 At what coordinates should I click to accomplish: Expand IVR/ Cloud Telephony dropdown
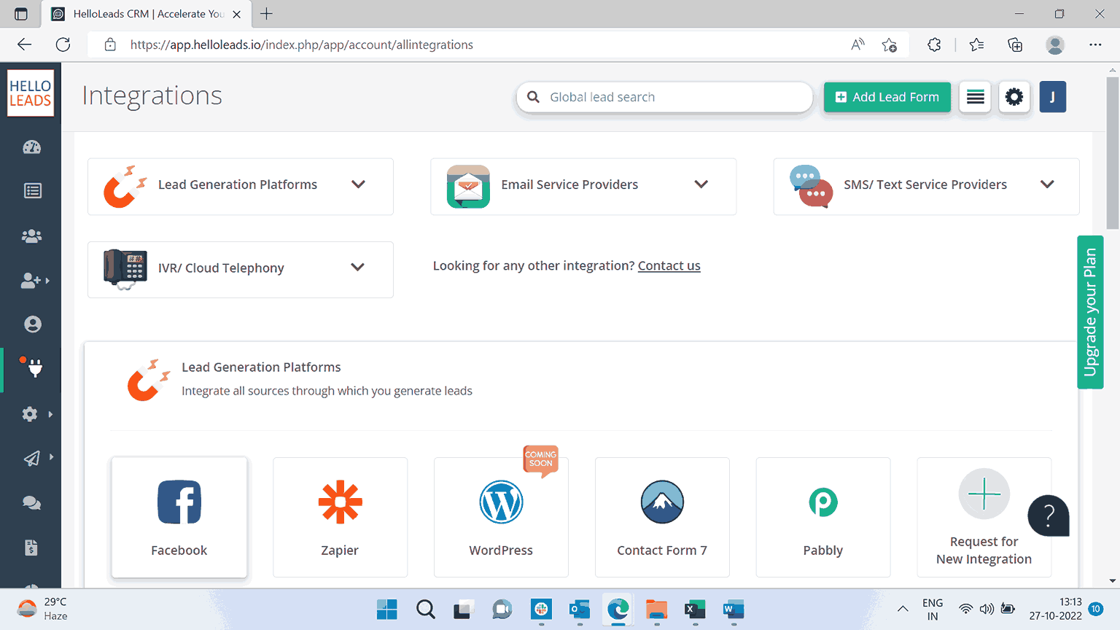[x=357, y=268]
